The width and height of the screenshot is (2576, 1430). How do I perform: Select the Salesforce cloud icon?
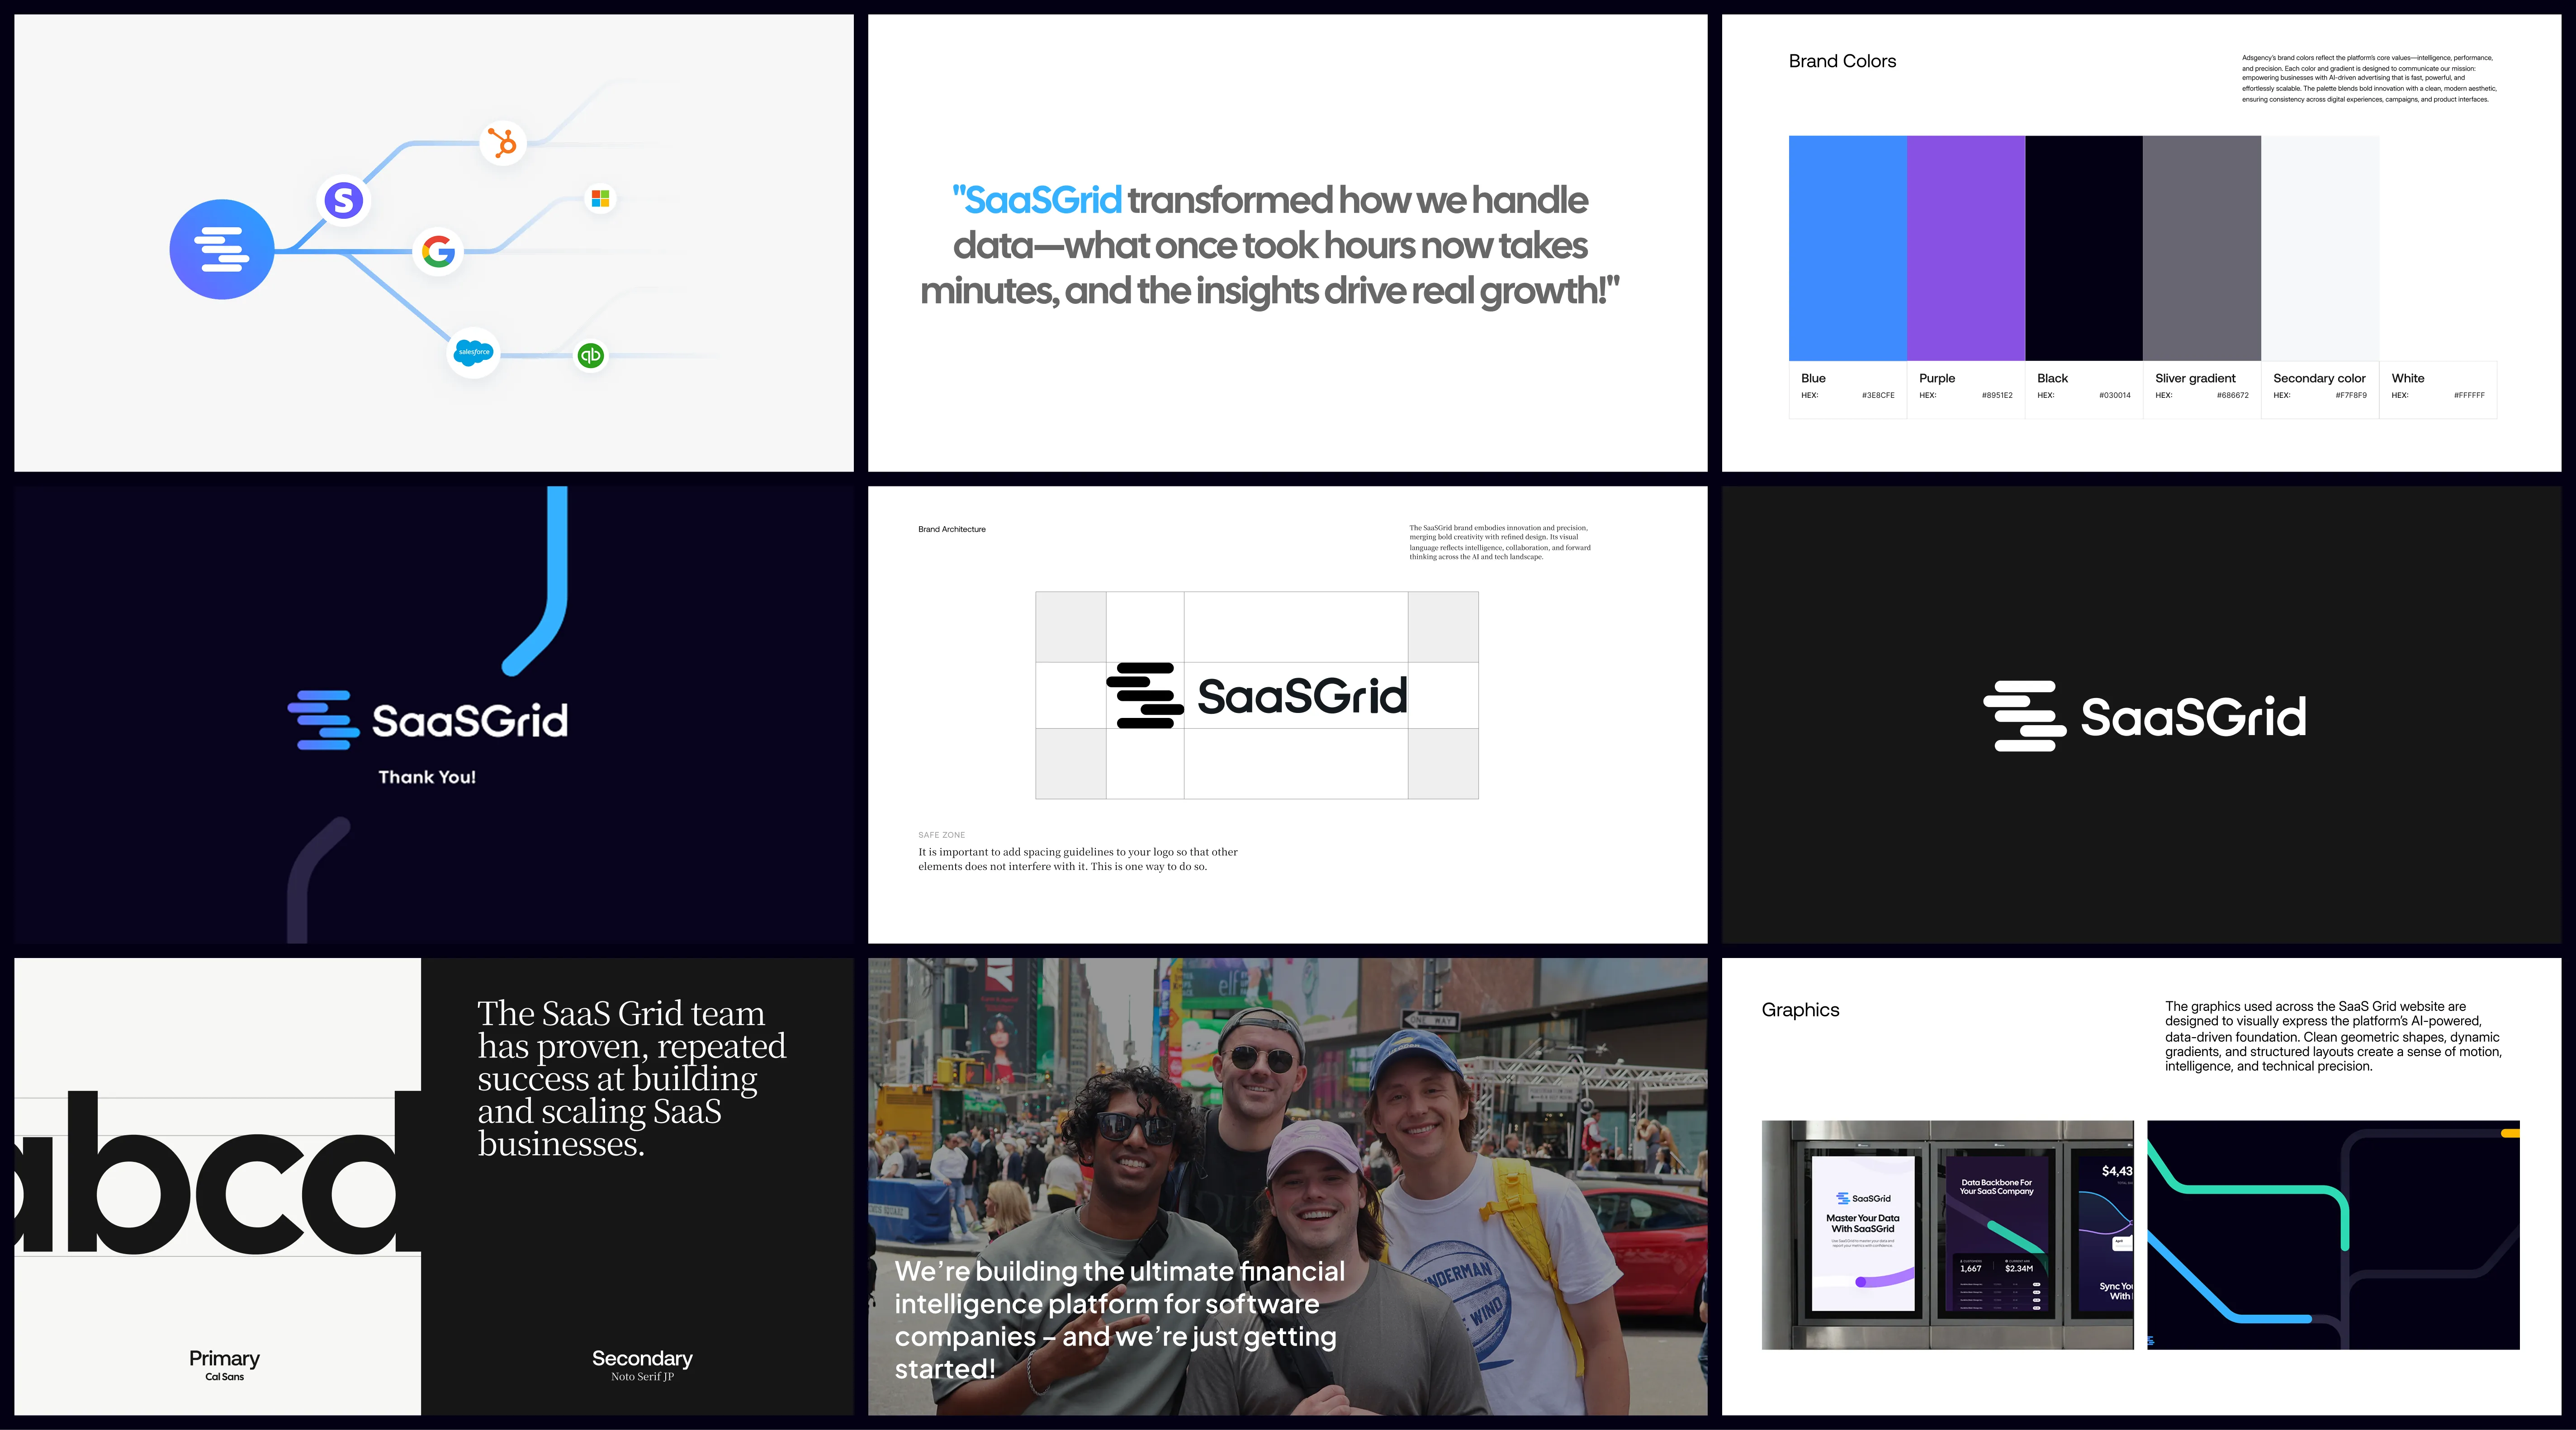(x=472, y=352)
